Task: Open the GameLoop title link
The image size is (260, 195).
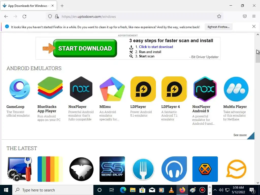Action: pos(15,107)
